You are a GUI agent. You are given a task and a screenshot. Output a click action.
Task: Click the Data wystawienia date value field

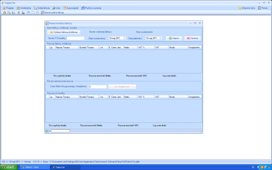tap(116, 38)
